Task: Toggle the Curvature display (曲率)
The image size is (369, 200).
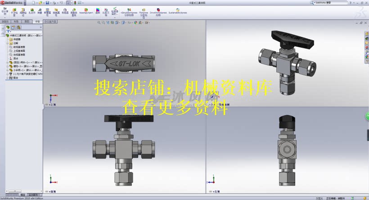Action: tap(98, 11)
